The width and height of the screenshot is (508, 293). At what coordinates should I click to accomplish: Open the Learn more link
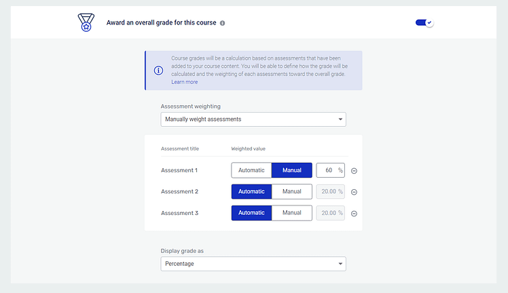[185, 82]
